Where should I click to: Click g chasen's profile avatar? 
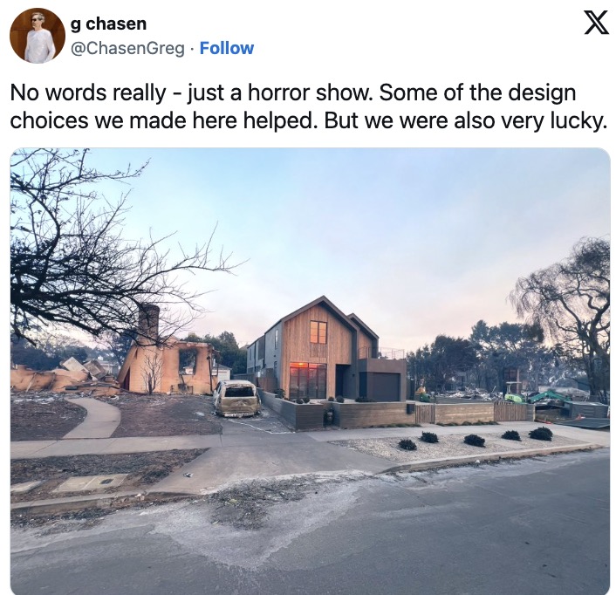coord(38,36)
